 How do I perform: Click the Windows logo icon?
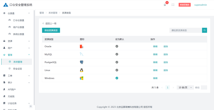tap(81, 78)
